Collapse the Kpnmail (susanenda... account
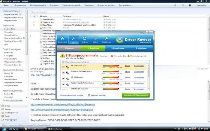Image resolution: width=210 pixels, height=131 pixels. click(13, 91)
